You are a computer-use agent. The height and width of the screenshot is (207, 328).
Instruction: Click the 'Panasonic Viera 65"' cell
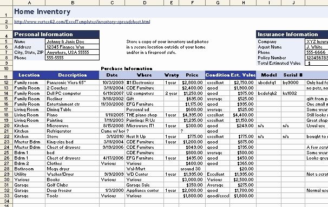pyautogui.click(x=72, y=82)
